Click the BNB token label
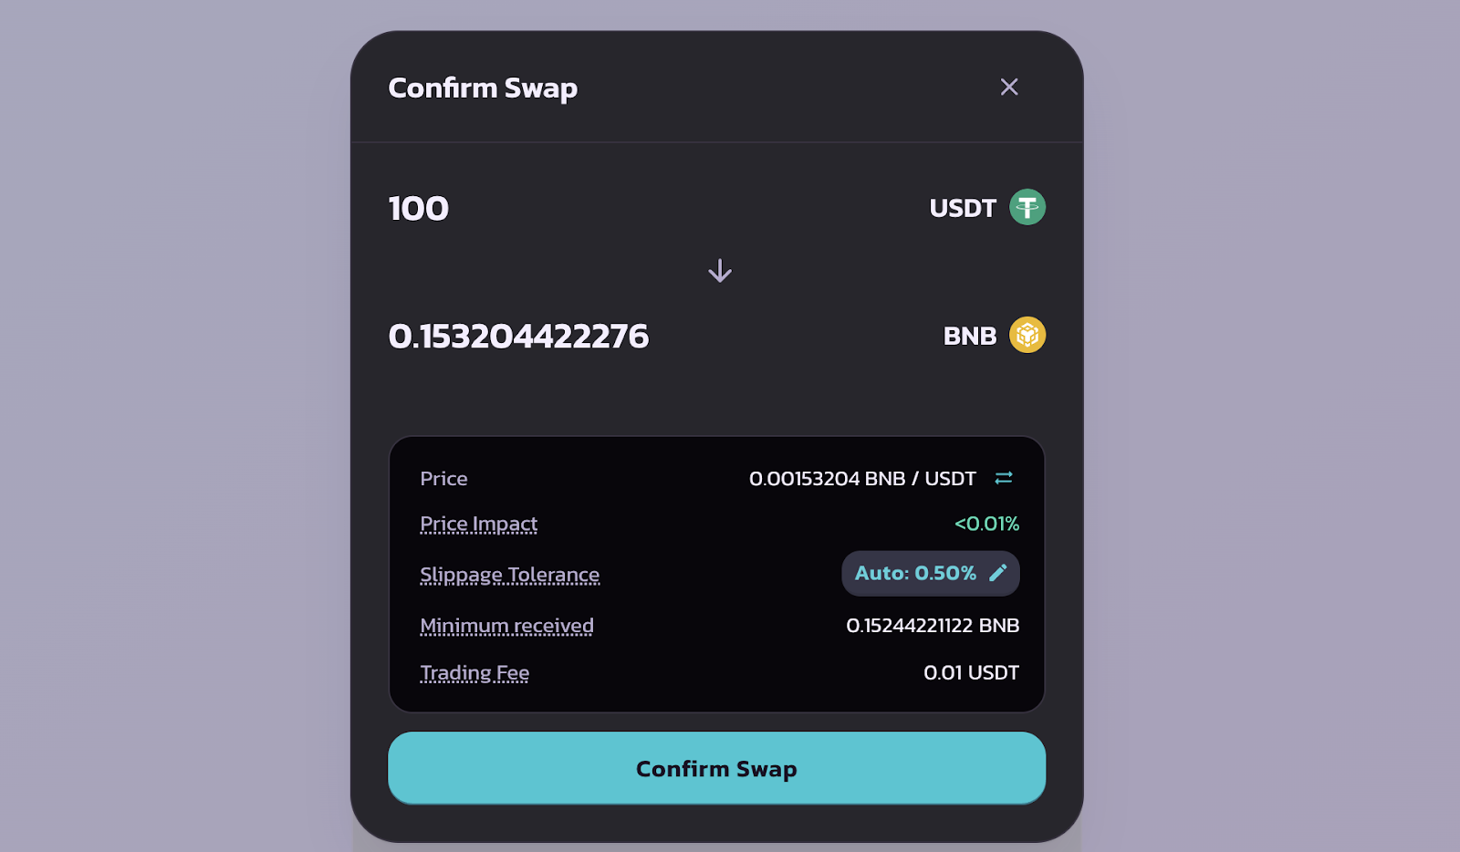The width and height of the screenshot is (1460, 852). 970,336
